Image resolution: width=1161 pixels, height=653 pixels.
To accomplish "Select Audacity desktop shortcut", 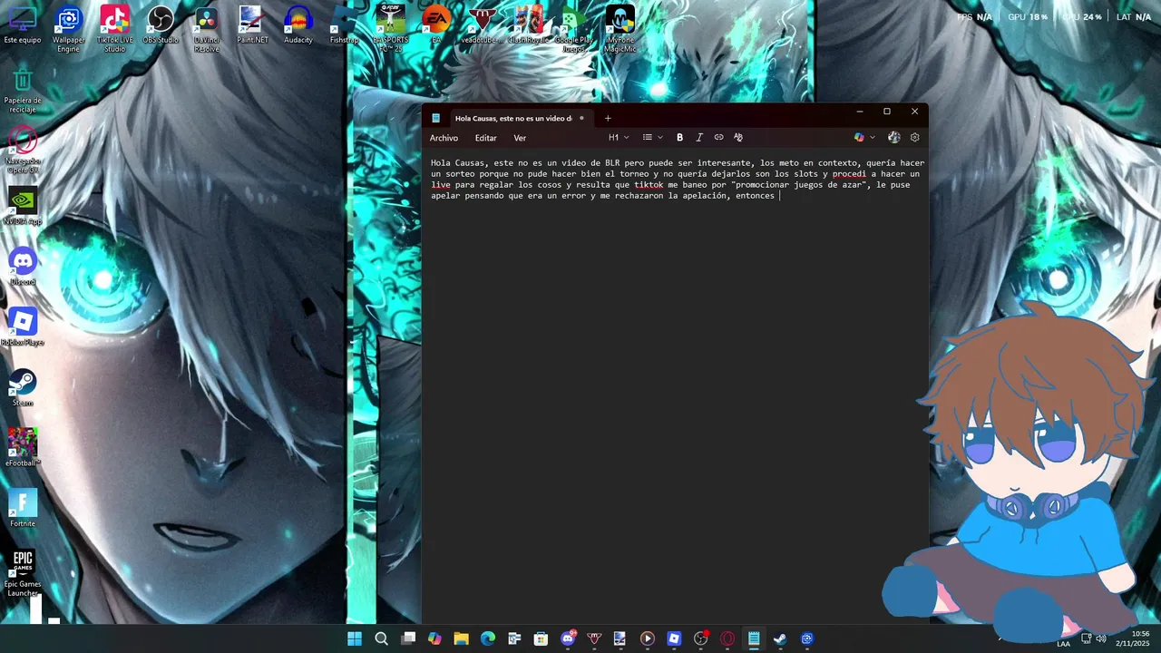I will pyautogui.click(x=298, y=24).
